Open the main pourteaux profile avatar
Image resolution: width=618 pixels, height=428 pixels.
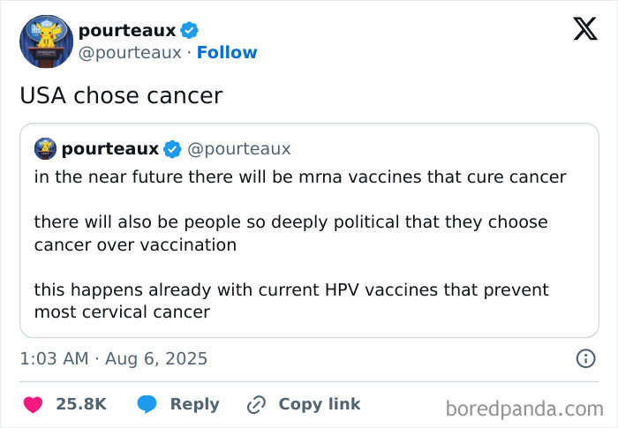click(x=45, y=41)
